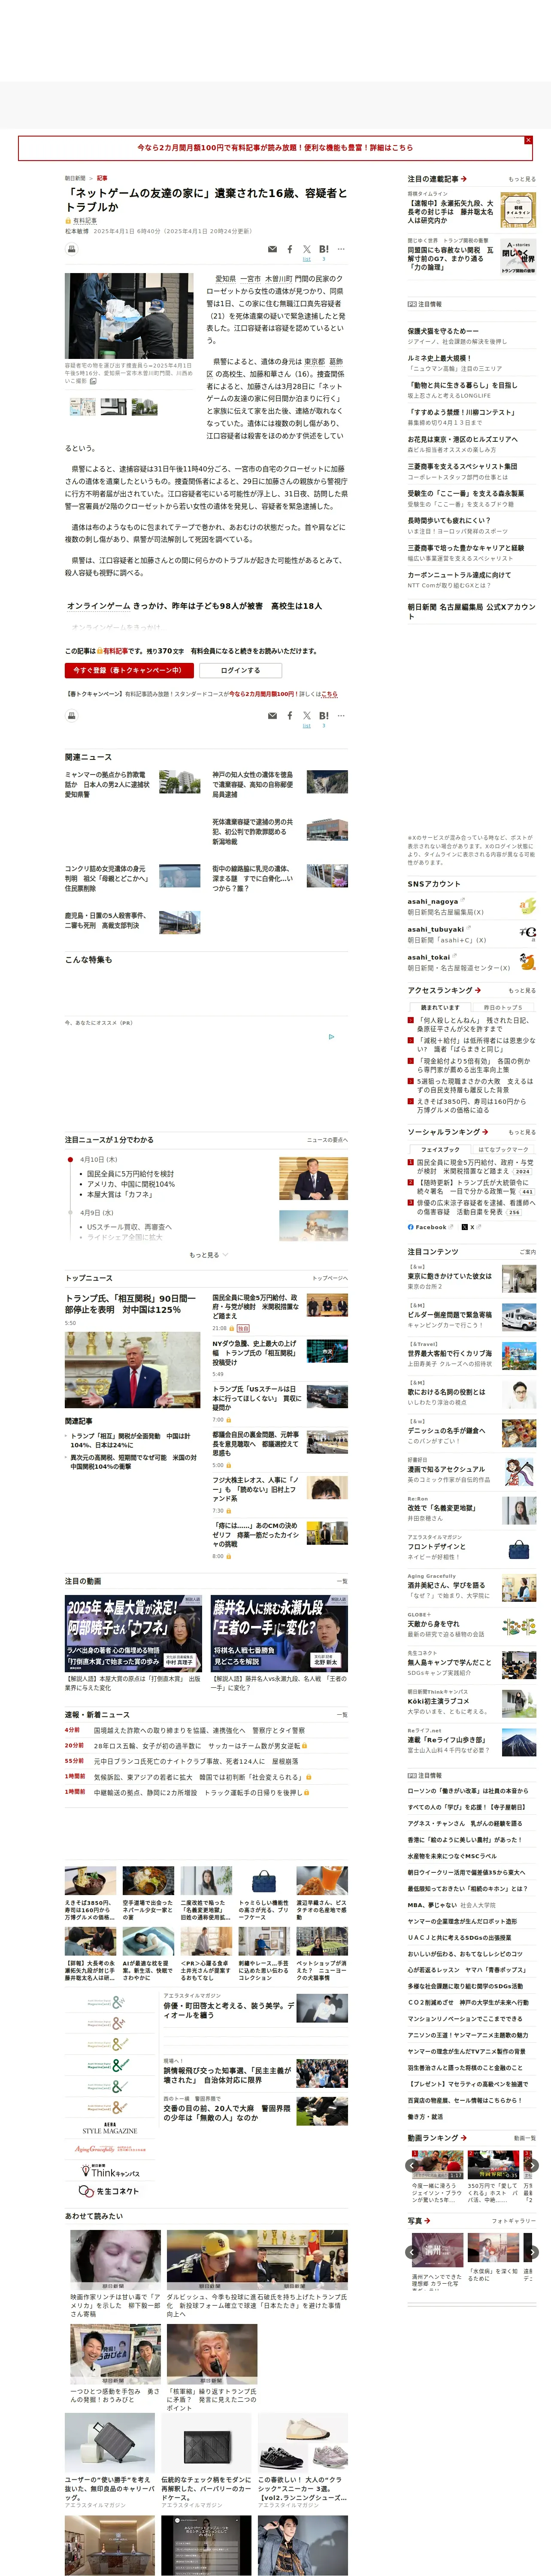Advance photo gallery carousel right arrow

(533, 2252)
